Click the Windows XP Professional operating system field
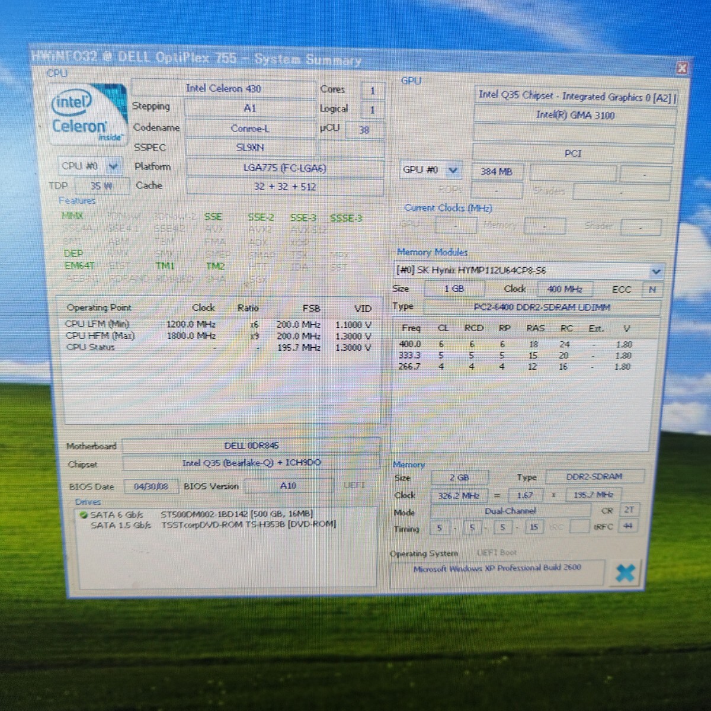 click(x=497, y=568)
